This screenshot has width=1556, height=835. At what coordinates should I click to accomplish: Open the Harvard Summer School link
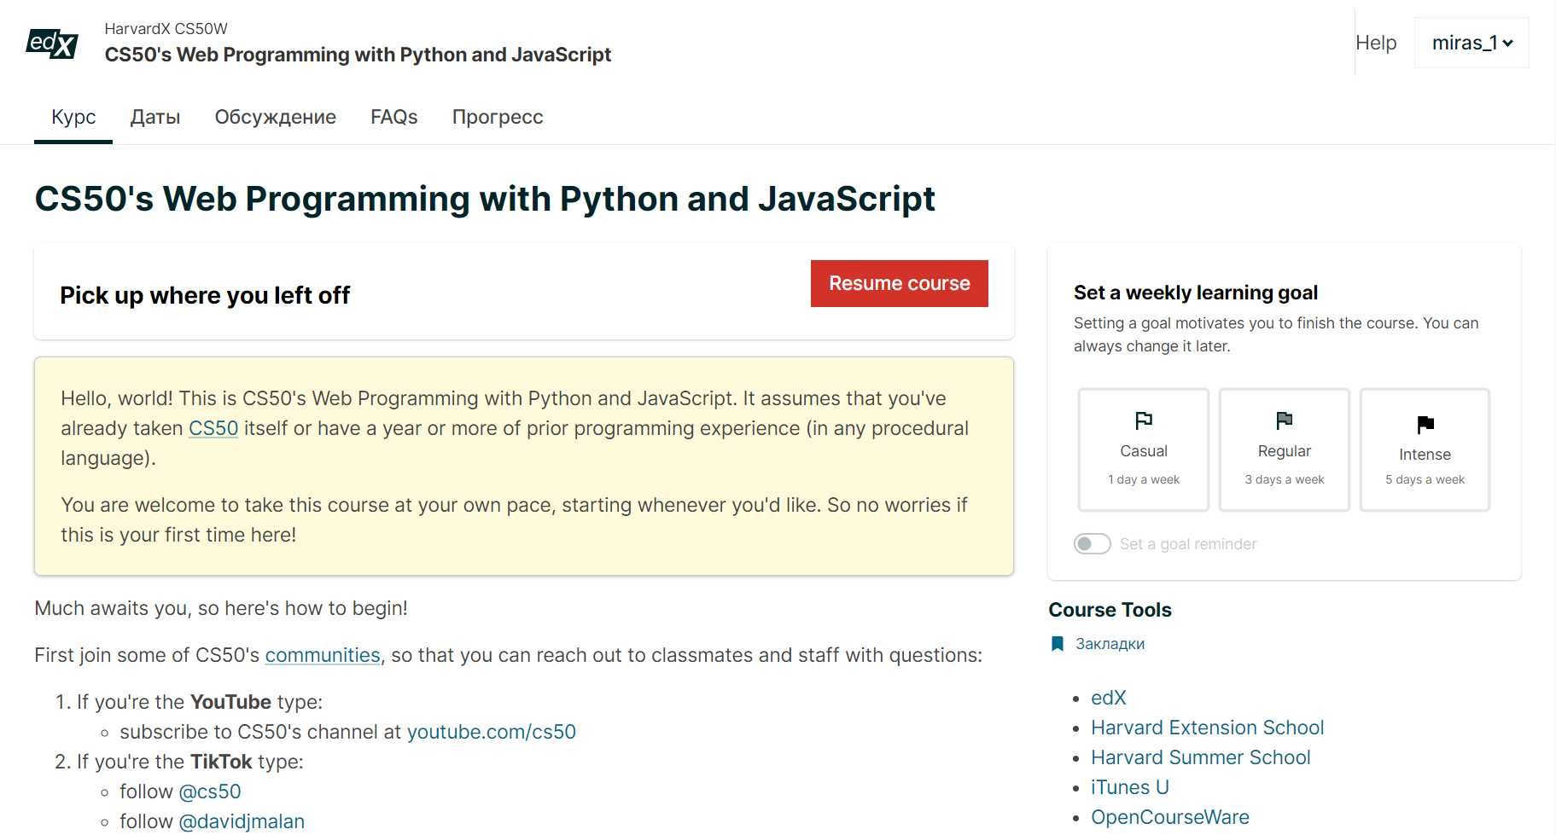coord(1200,757)
